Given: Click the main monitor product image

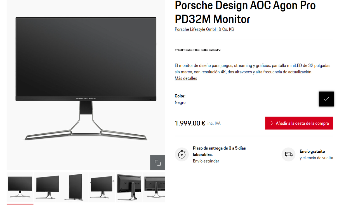Looking at the screenshot, I should click(86, 79).
